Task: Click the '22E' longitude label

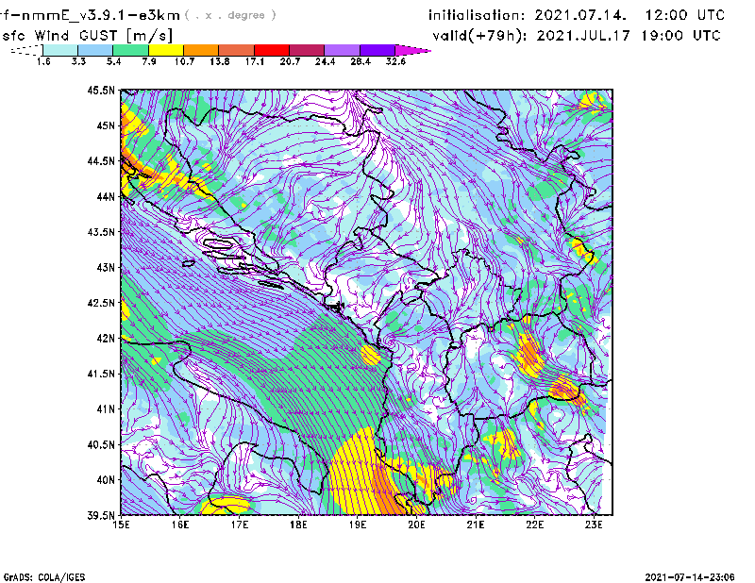Action: 534,525
